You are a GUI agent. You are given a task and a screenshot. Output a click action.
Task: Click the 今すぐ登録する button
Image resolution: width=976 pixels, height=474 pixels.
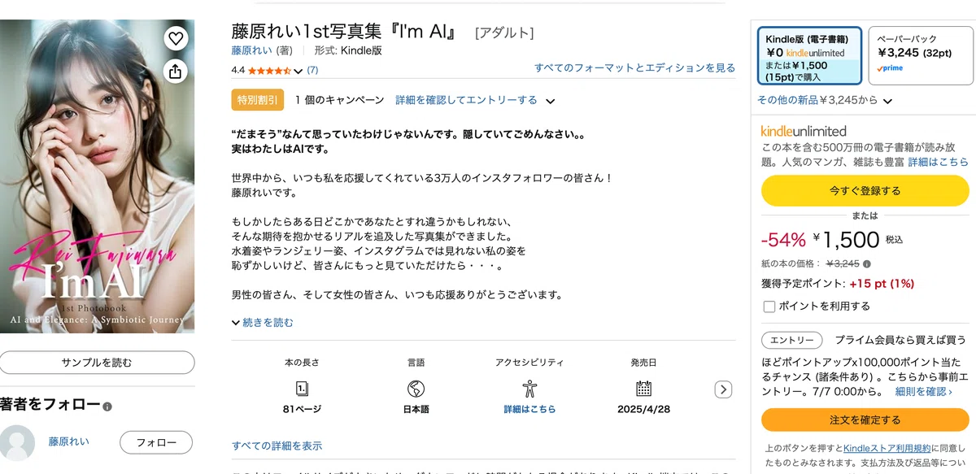(865, 191)
